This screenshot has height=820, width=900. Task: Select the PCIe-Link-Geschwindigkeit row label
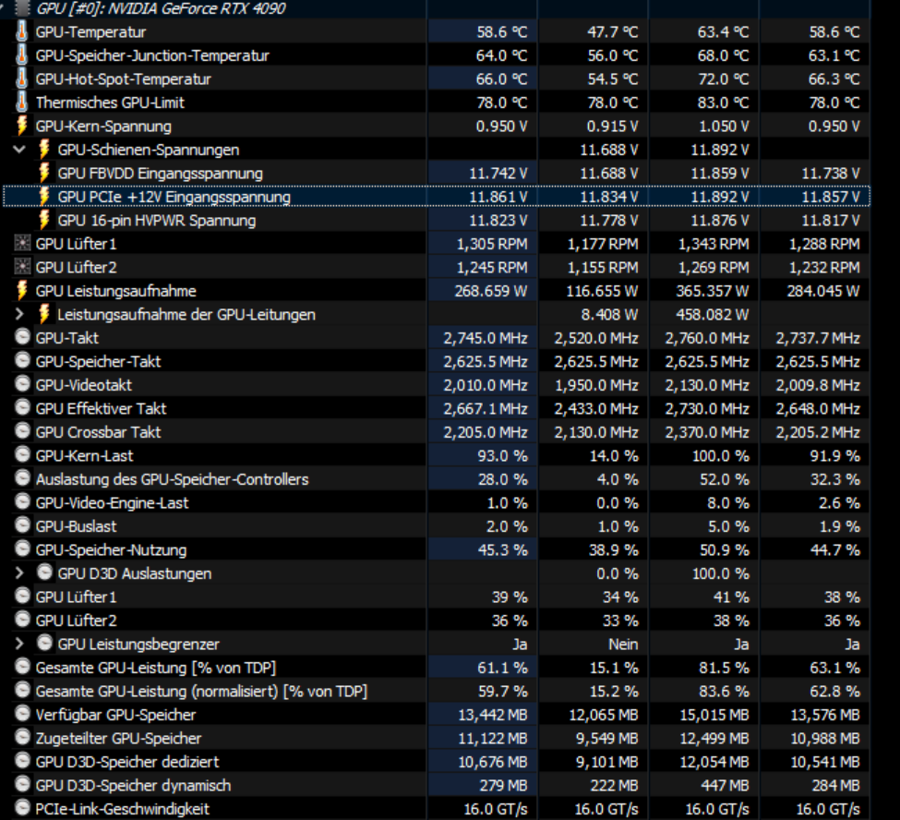click(122, 809)
